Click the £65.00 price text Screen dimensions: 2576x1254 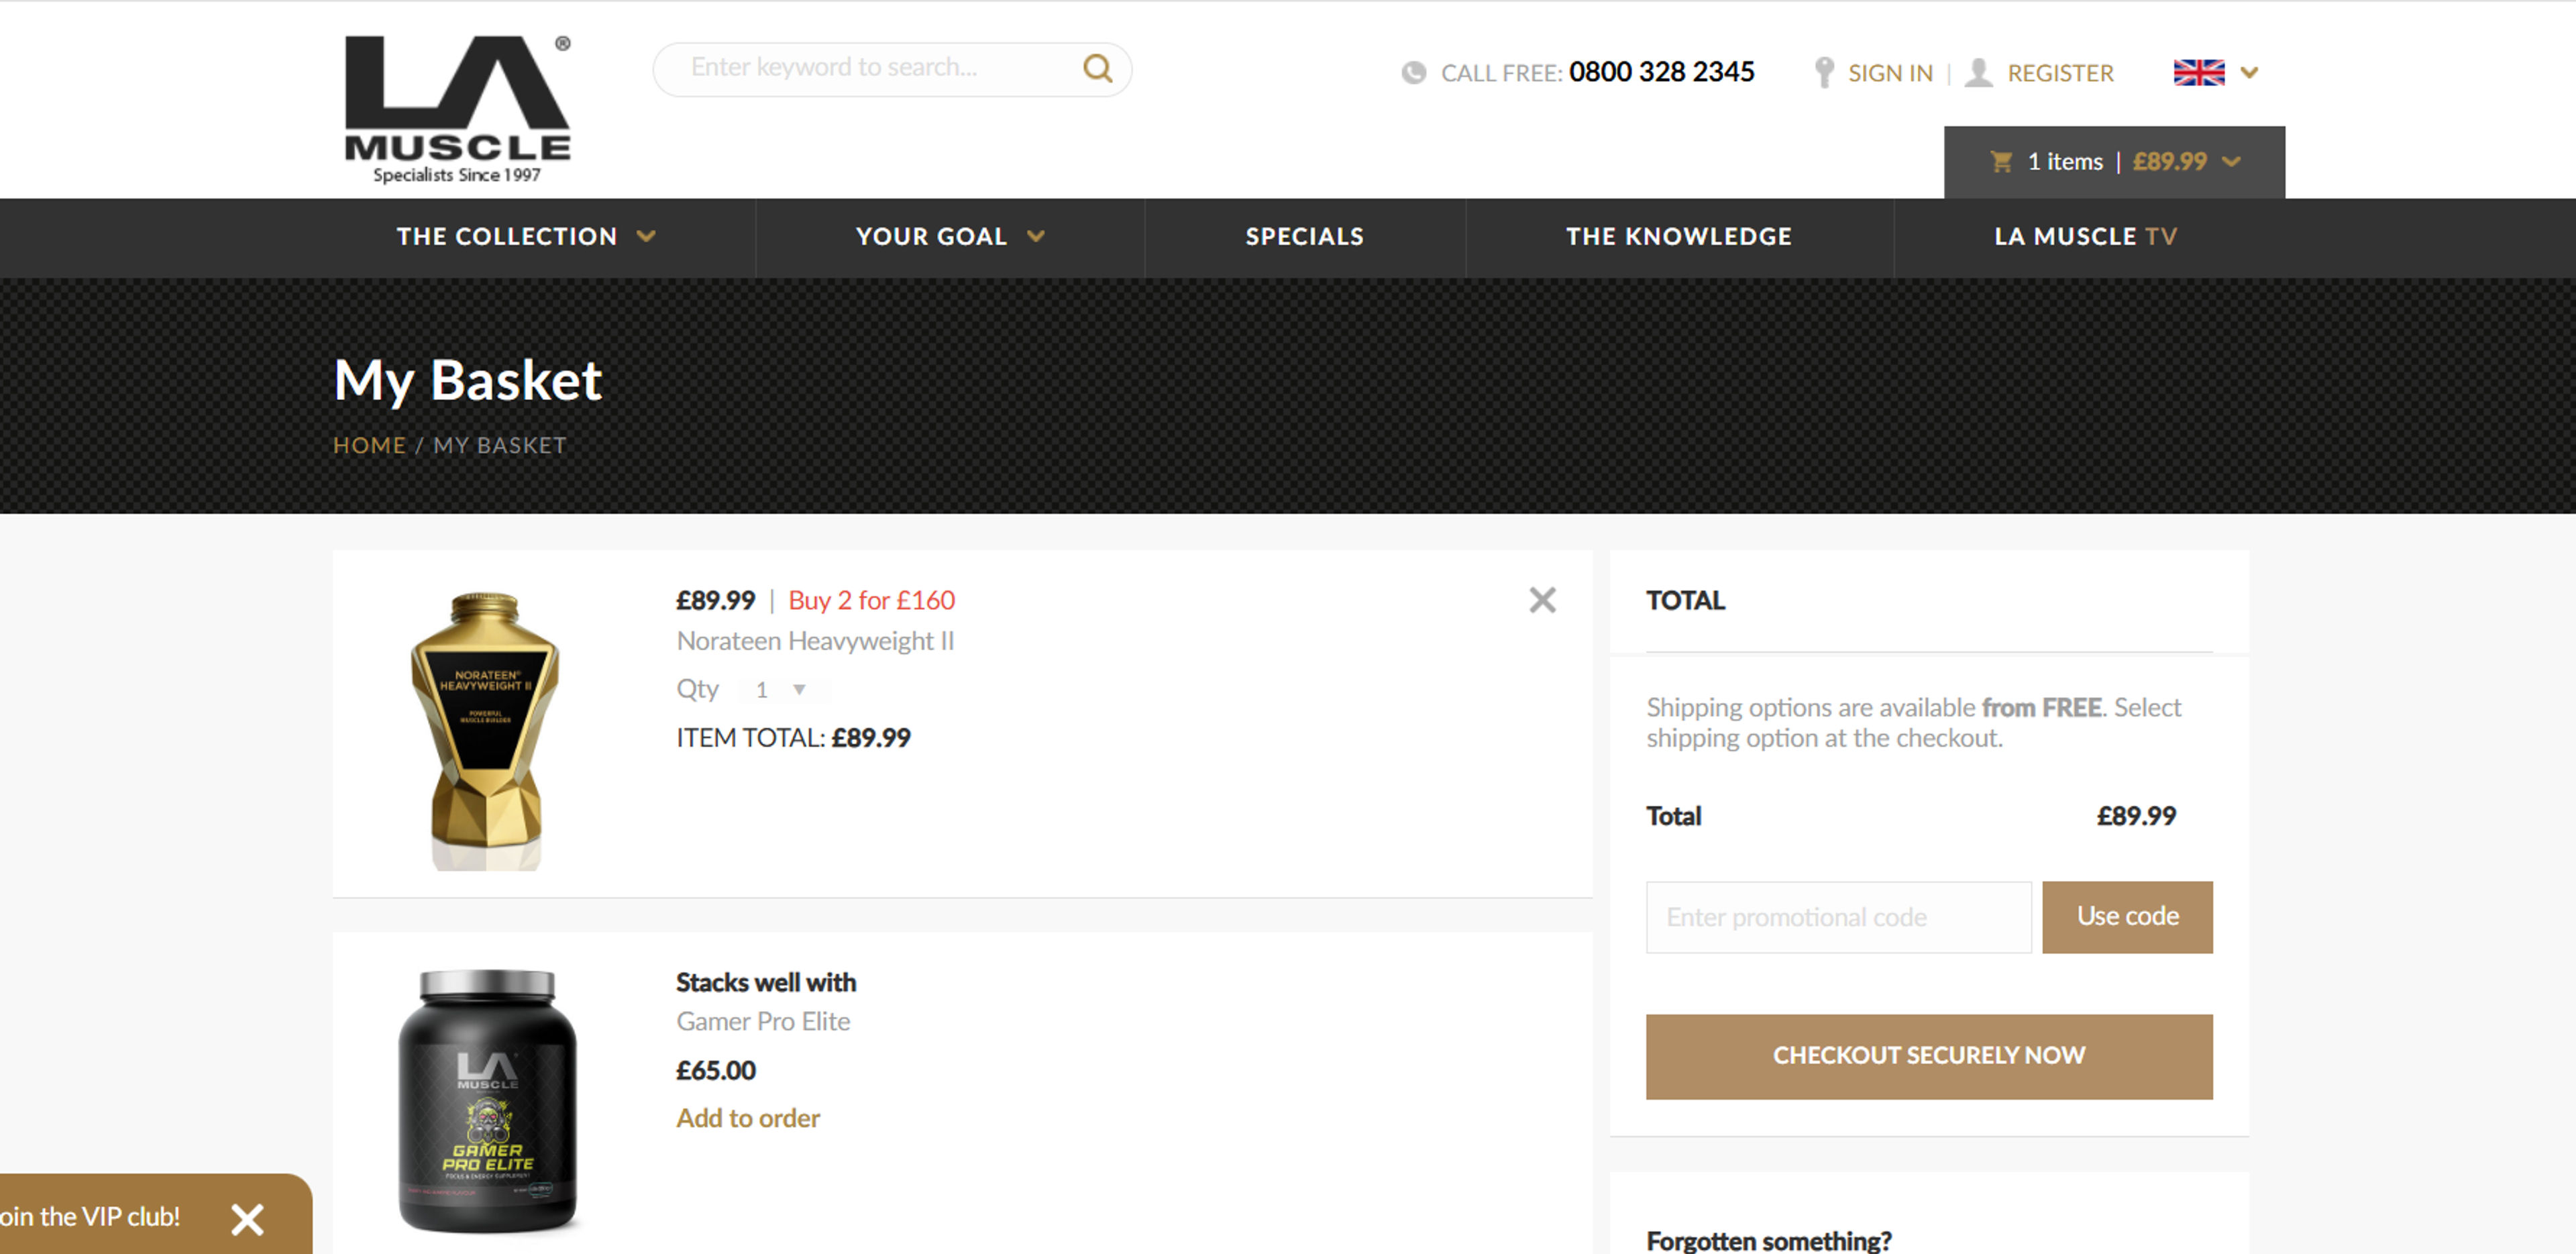click(716, 1070)
